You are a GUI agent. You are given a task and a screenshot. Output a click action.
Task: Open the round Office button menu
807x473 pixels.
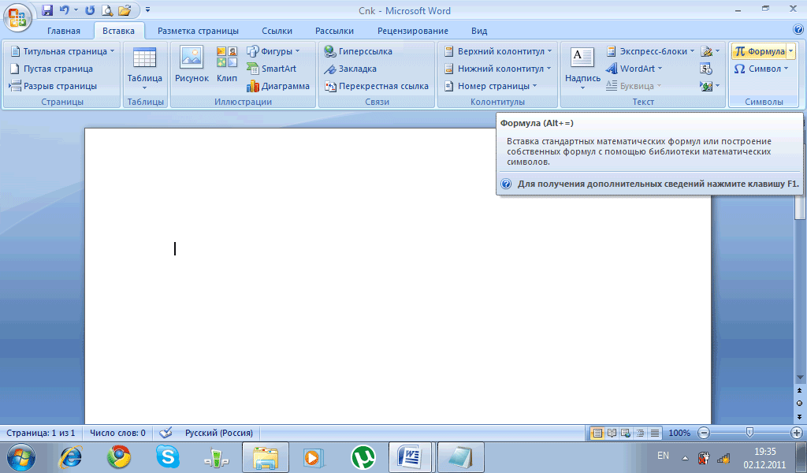[x=17, y=17]
